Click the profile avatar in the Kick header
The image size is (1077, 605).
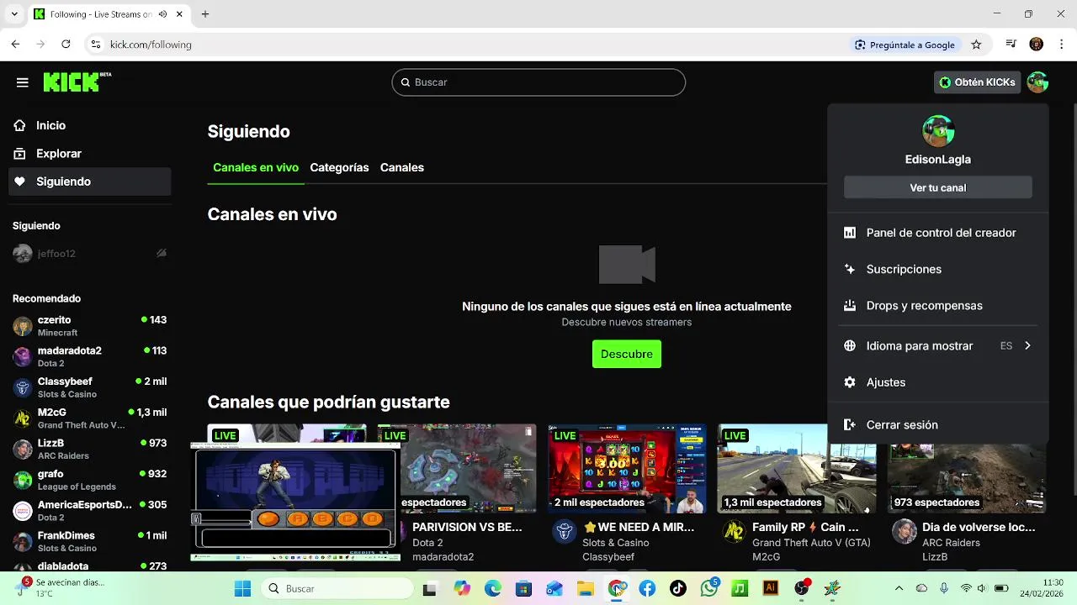tap(1037, 82)
